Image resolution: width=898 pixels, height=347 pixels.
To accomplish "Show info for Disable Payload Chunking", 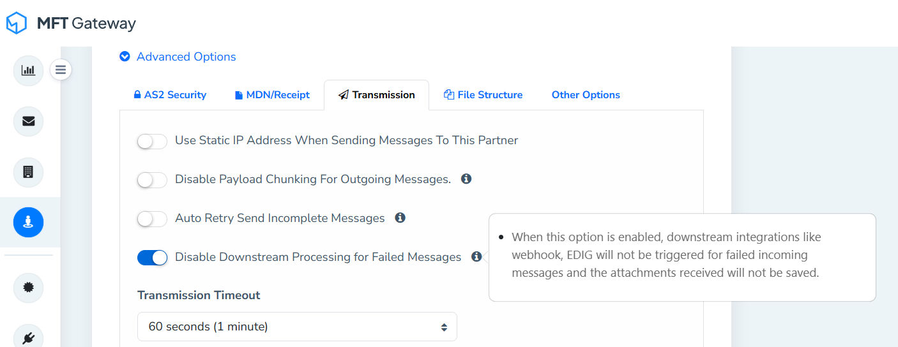I will [x=466, y=179].
